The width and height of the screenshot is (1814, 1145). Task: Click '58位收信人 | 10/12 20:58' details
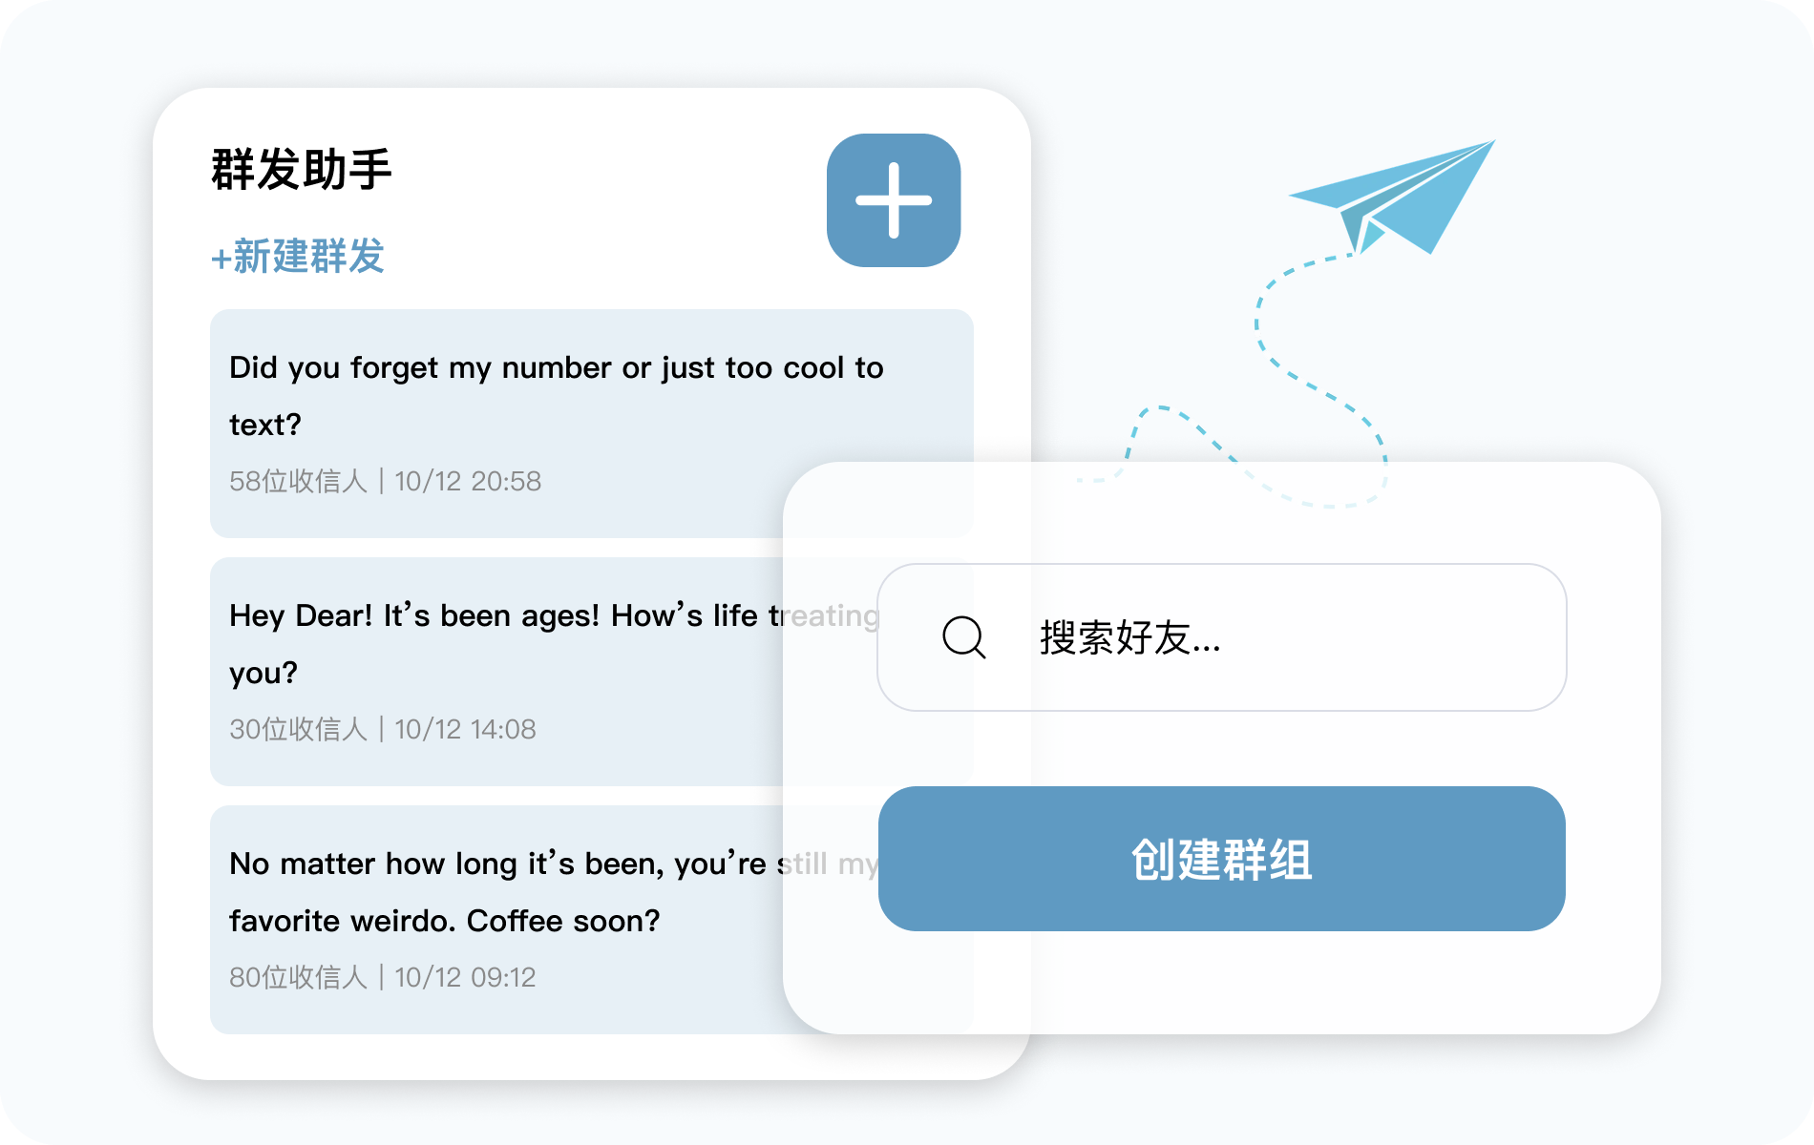coord(386,481)
